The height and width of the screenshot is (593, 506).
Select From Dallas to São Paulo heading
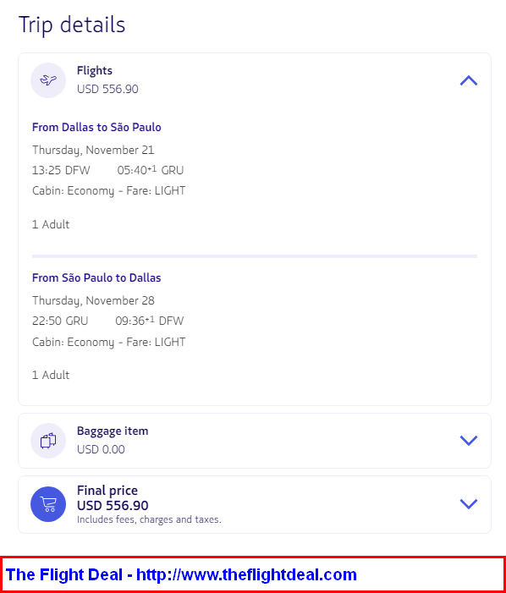pyautogui.click(x=96, y=127)
